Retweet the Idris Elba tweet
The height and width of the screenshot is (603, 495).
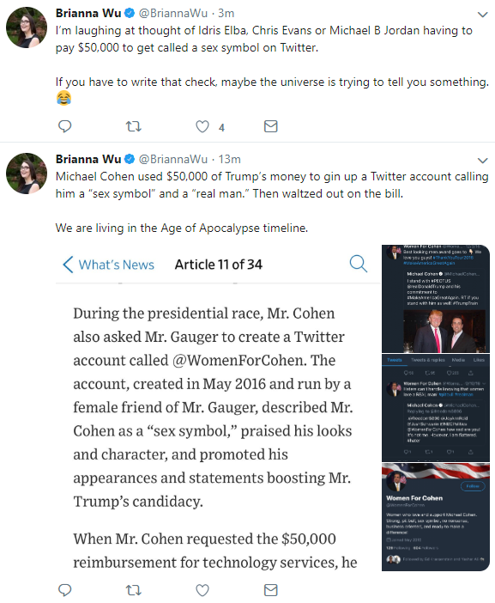pyautogui.click(x=134, y=126)
